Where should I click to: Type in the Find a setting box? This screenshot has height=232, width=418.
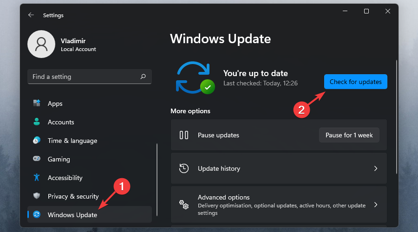[x=84, y=77]
